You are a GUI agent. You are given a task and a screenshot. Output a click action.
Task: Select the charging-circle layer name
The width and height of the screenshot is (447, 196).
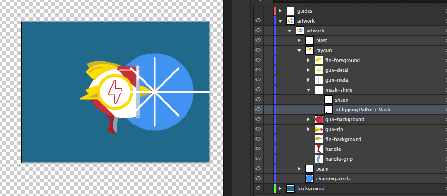pyautogui.click(x=333, y=179)
